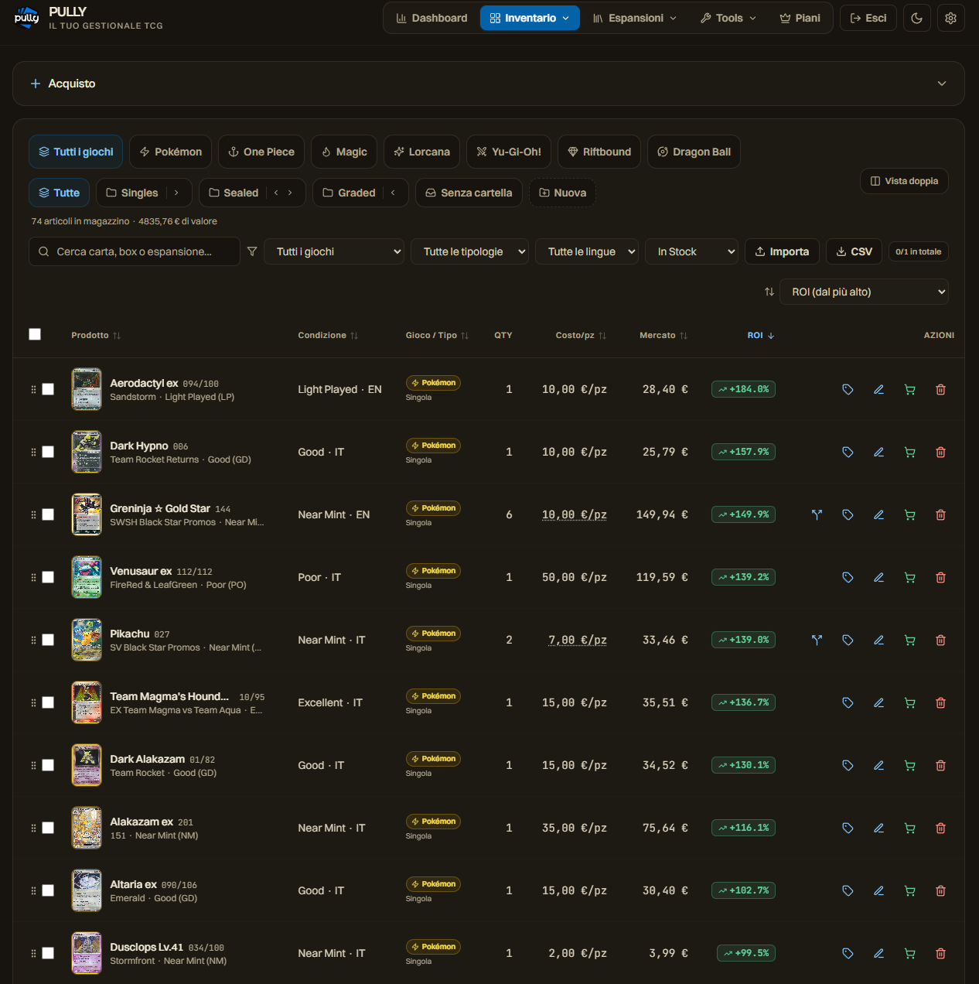Toggle the select-all checkbox in table header
The width and height of the screenshot is (979, 984).
pos(35,334)
